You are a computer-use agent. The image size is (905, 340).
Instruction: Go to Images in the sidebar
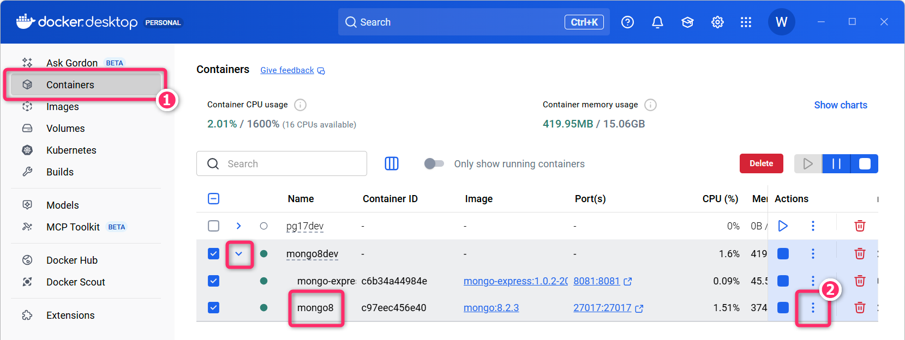click(62, 107)
